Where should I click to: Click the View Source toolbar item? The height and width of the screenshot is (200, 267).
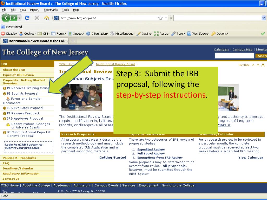click(x=198, y=34)
